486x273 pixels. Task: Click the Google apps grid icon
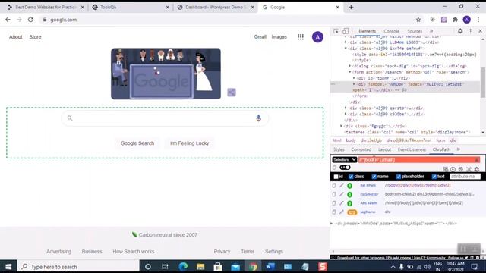pos(301,37)
